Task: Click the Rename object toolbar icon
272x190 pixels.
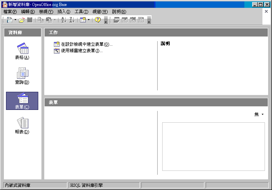Action: click(141, 20)
